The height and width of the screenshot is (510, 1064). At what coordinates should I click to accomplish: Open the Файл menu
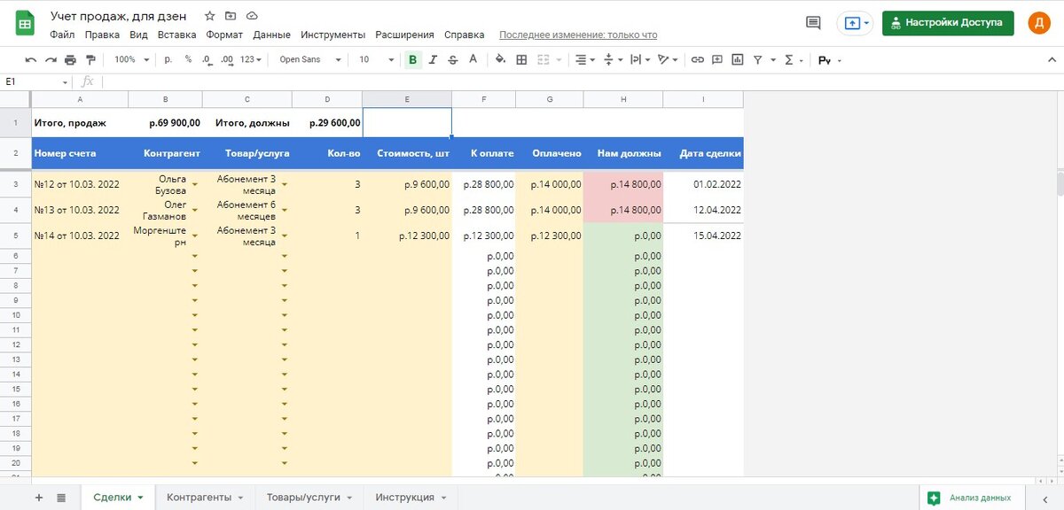tap(62, 35)
